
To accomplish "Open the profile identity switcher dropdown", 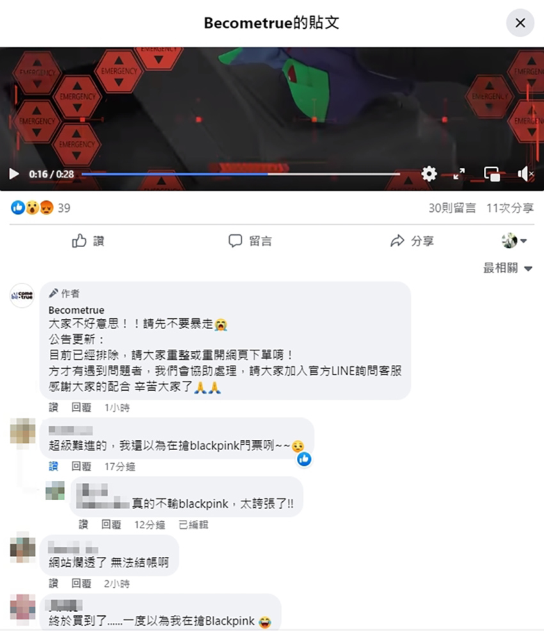I will (x=514, y=241).
